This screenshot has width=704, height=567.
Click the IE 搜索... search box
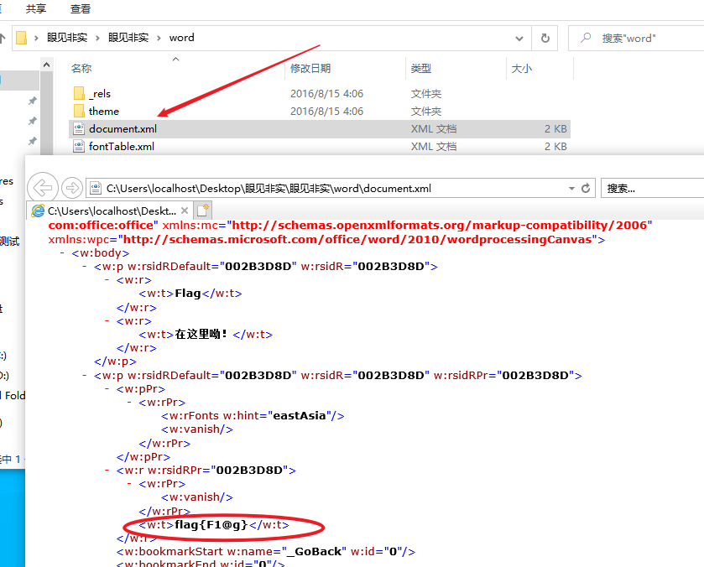click(x=653, y=188)
